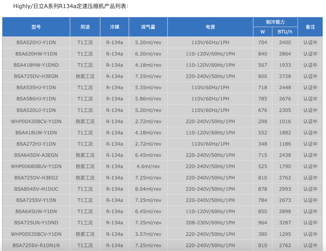The image size is (326, 251).
Task: Select model BSA804SV-H1DUC
Action: (x=36, y=189)
